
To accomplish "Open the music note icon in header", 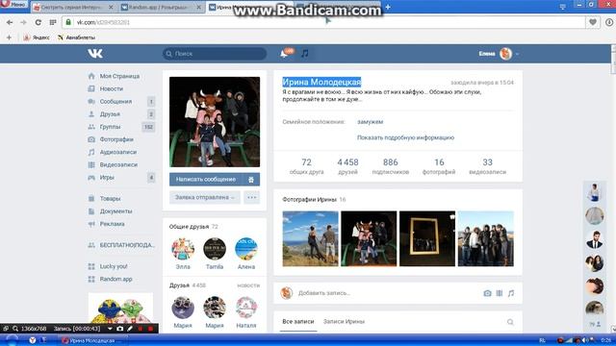I will [305, 54].
